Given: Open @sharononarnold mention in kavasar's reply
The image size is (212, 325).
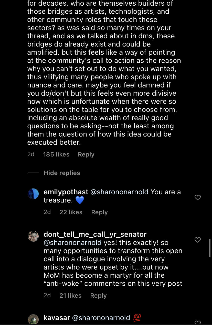Looking at the screenshot, I should [x=101, y=318].
